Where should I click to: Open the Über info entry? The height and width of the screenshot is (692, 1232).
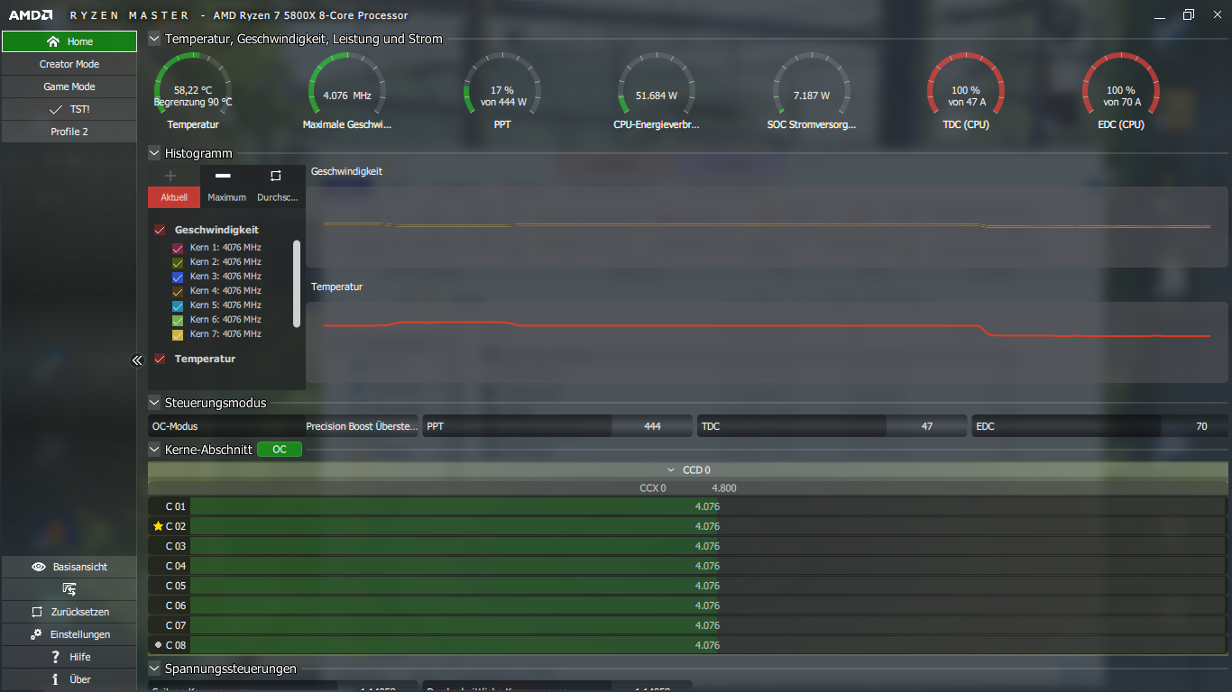tap(69, 679)
